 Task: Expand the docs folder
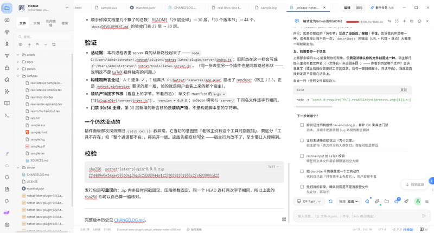tap(18, 62)
